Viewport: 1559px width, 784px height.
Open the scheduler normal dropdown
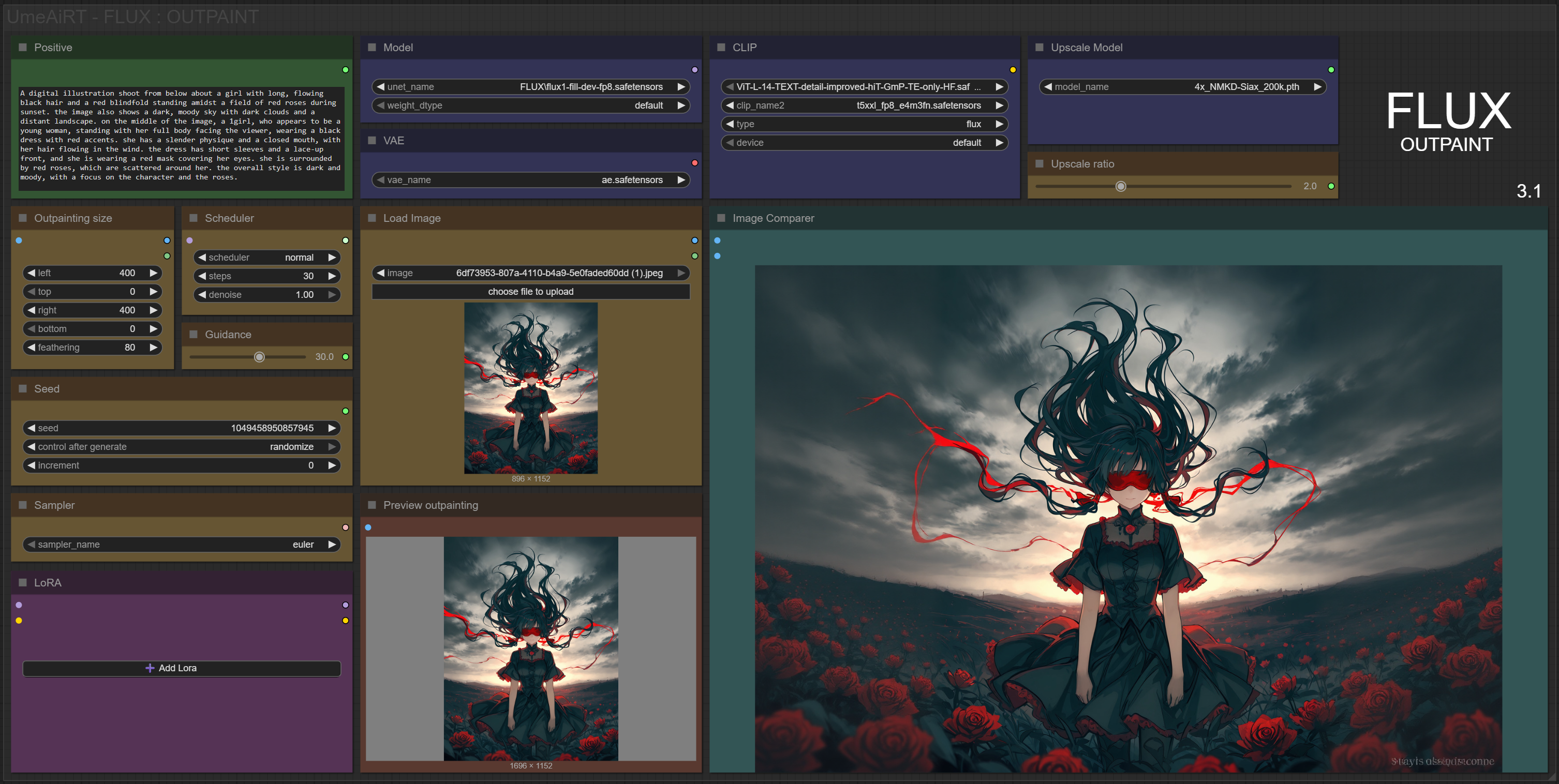click(x=266, y=257)
